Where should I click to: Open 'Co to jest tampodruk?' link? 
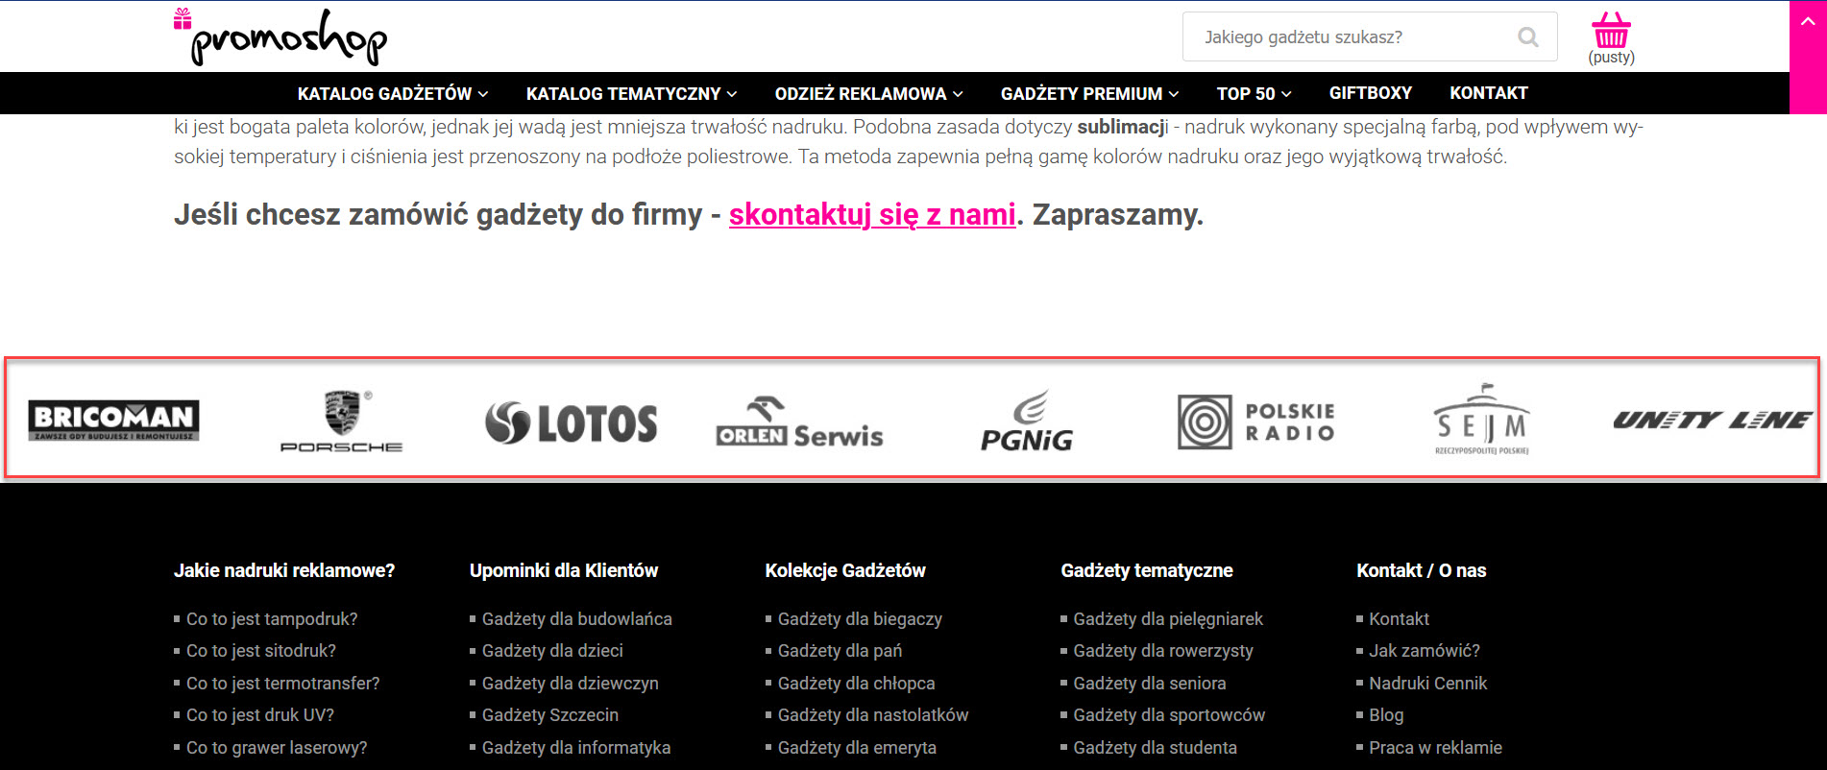pos(272,619)
